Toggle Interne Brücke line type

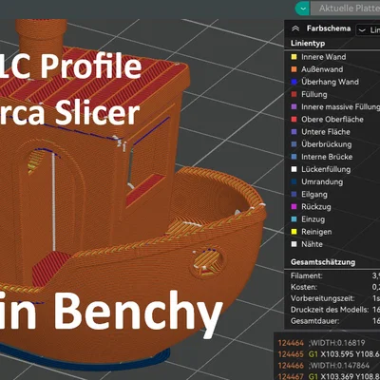pos(327,157)
